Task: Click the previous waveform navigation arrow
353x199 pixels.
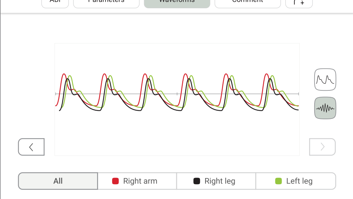Action: tap(31, 147)
